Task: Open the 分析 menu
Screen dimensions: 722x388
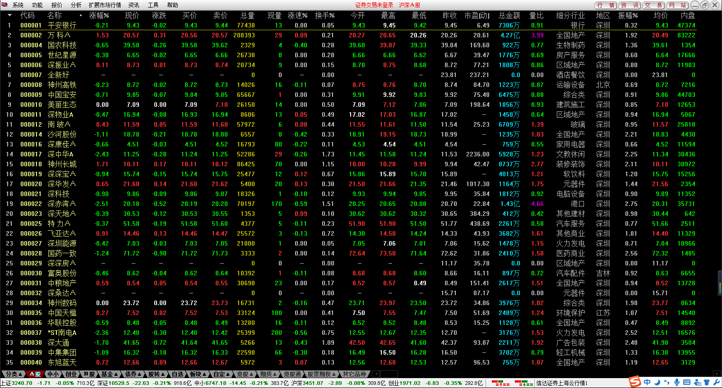Action: 76,5
